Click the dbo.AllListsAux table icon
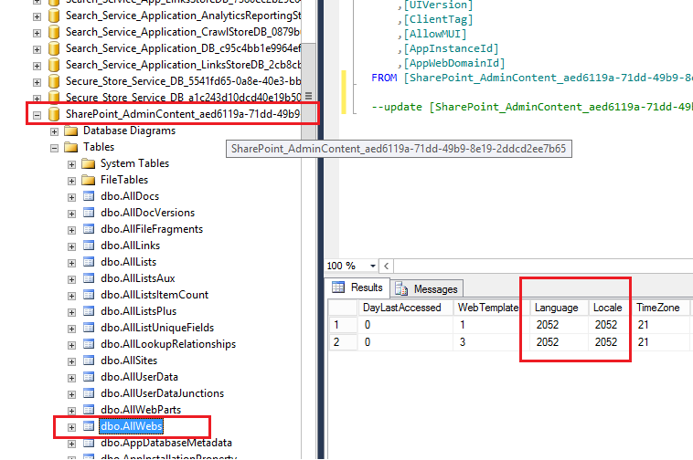 point(89,278)
